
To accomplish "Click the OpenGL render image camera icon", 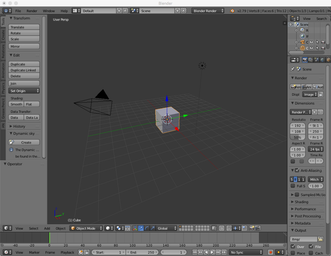I will [x=251, y=228].
